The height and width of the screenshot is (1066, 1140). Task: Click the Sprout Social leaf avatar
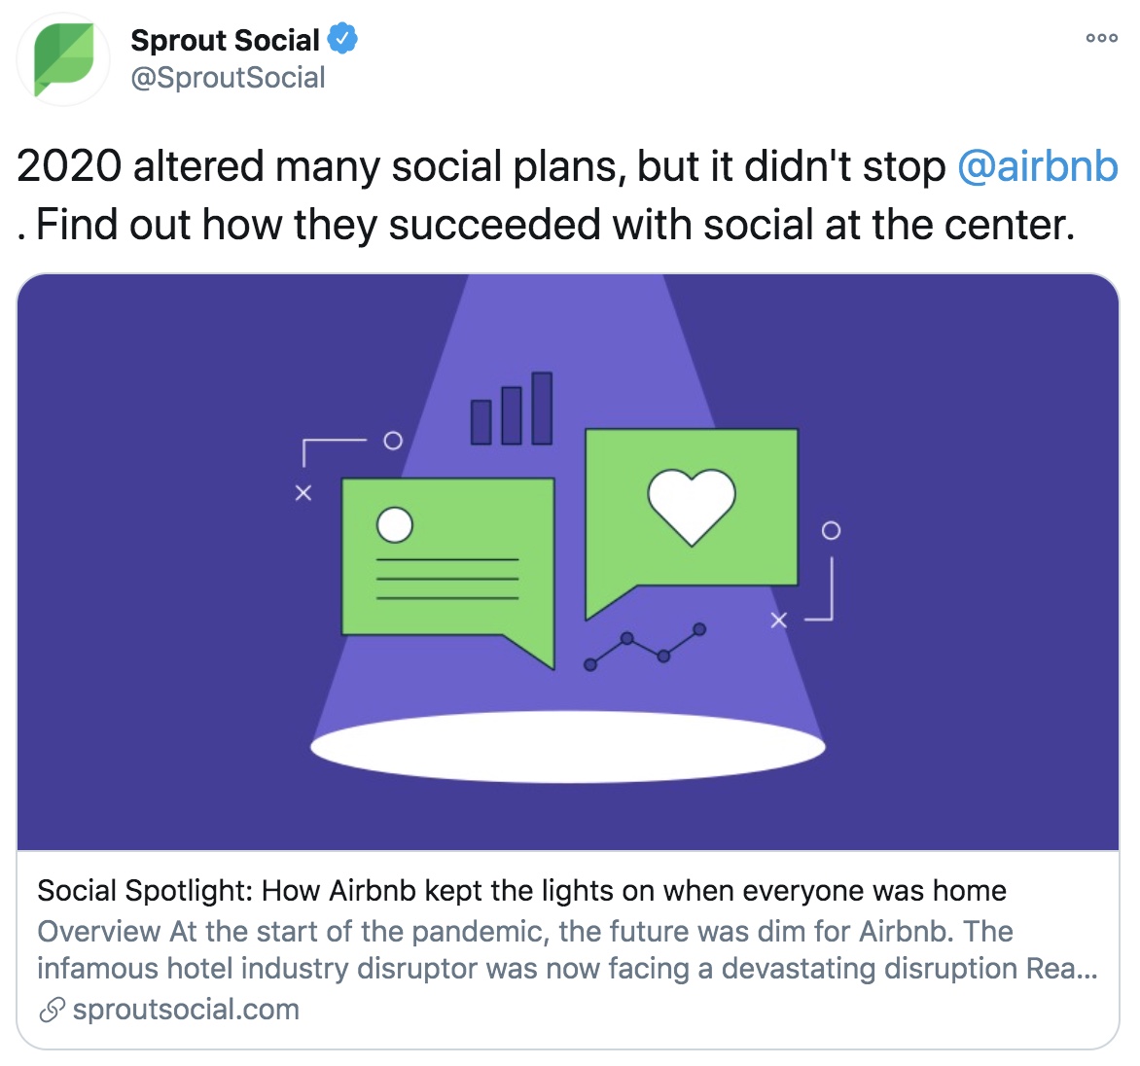(63, 59)
